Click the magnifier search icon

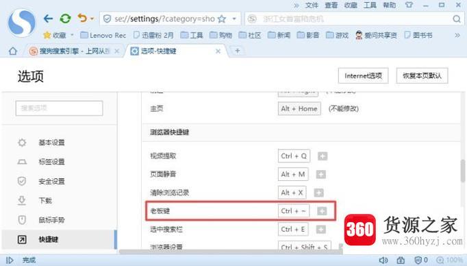pyautogui.click(x=457, y=19)
